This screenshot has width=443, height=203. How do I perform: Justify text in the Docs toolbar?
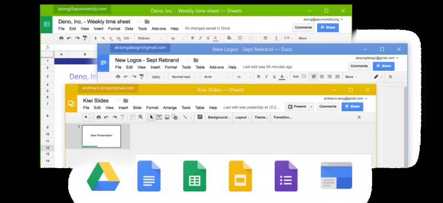[x=337, y=76]
